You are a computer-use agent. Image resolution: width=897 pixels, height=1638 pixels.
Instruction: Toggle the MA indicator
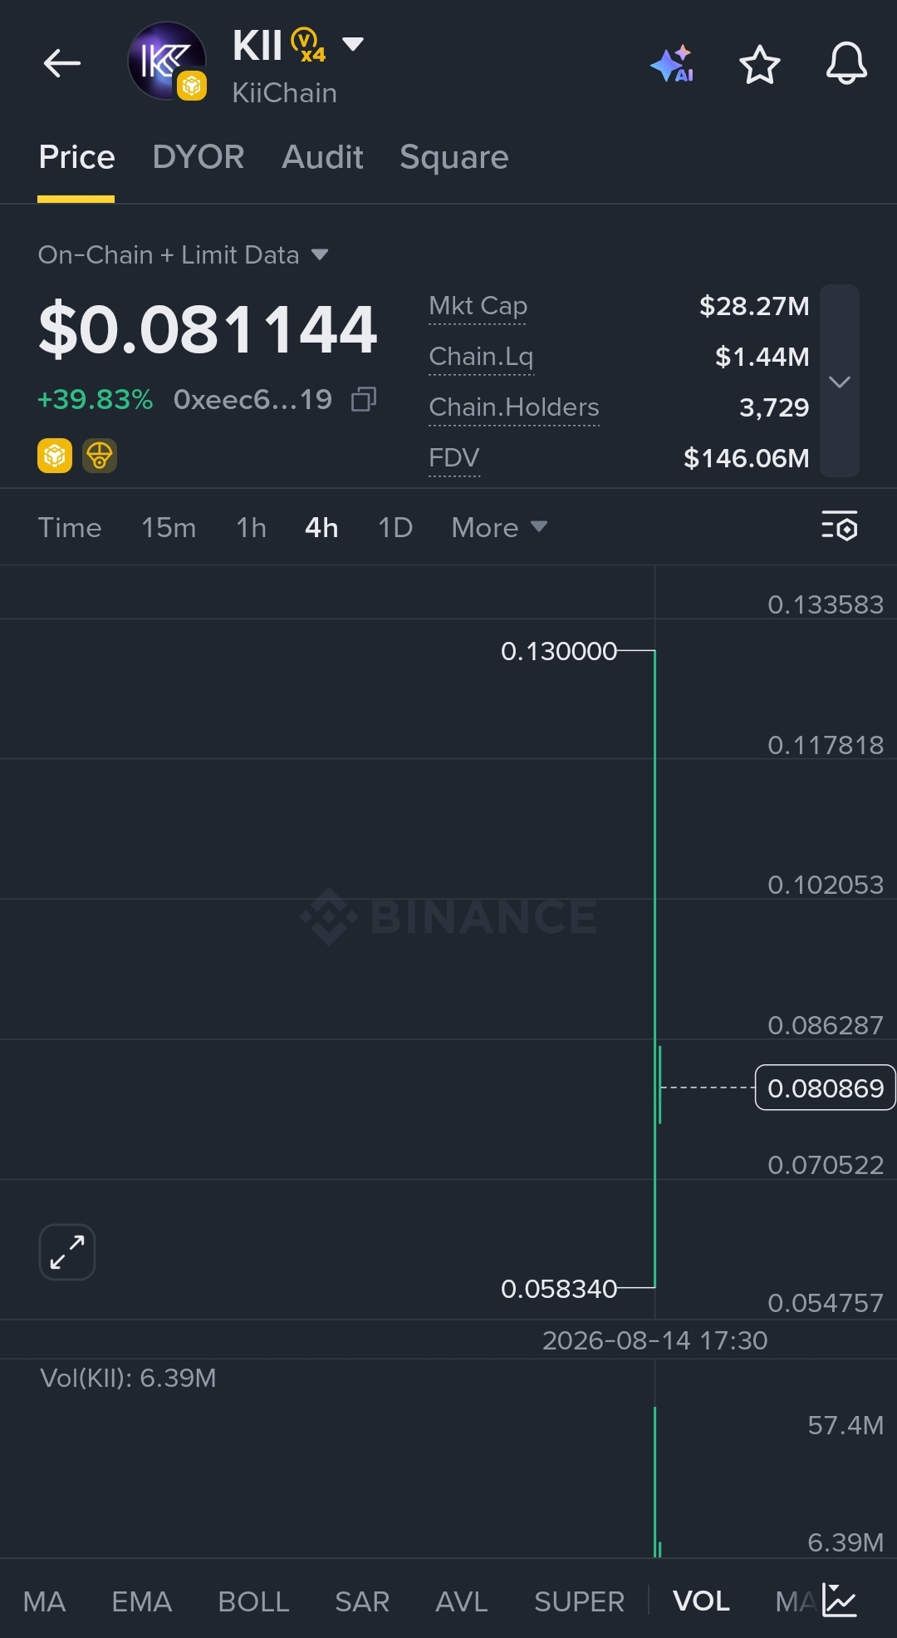(44, 1601)
